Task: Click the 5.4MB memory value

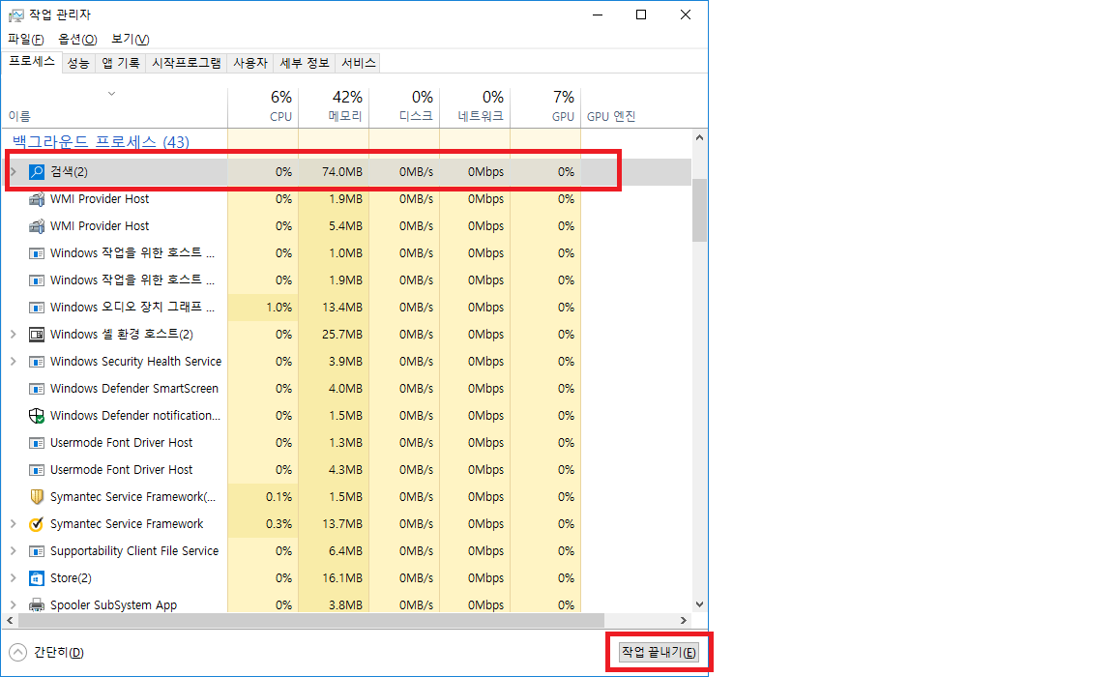Action: [x=345, y=226]
